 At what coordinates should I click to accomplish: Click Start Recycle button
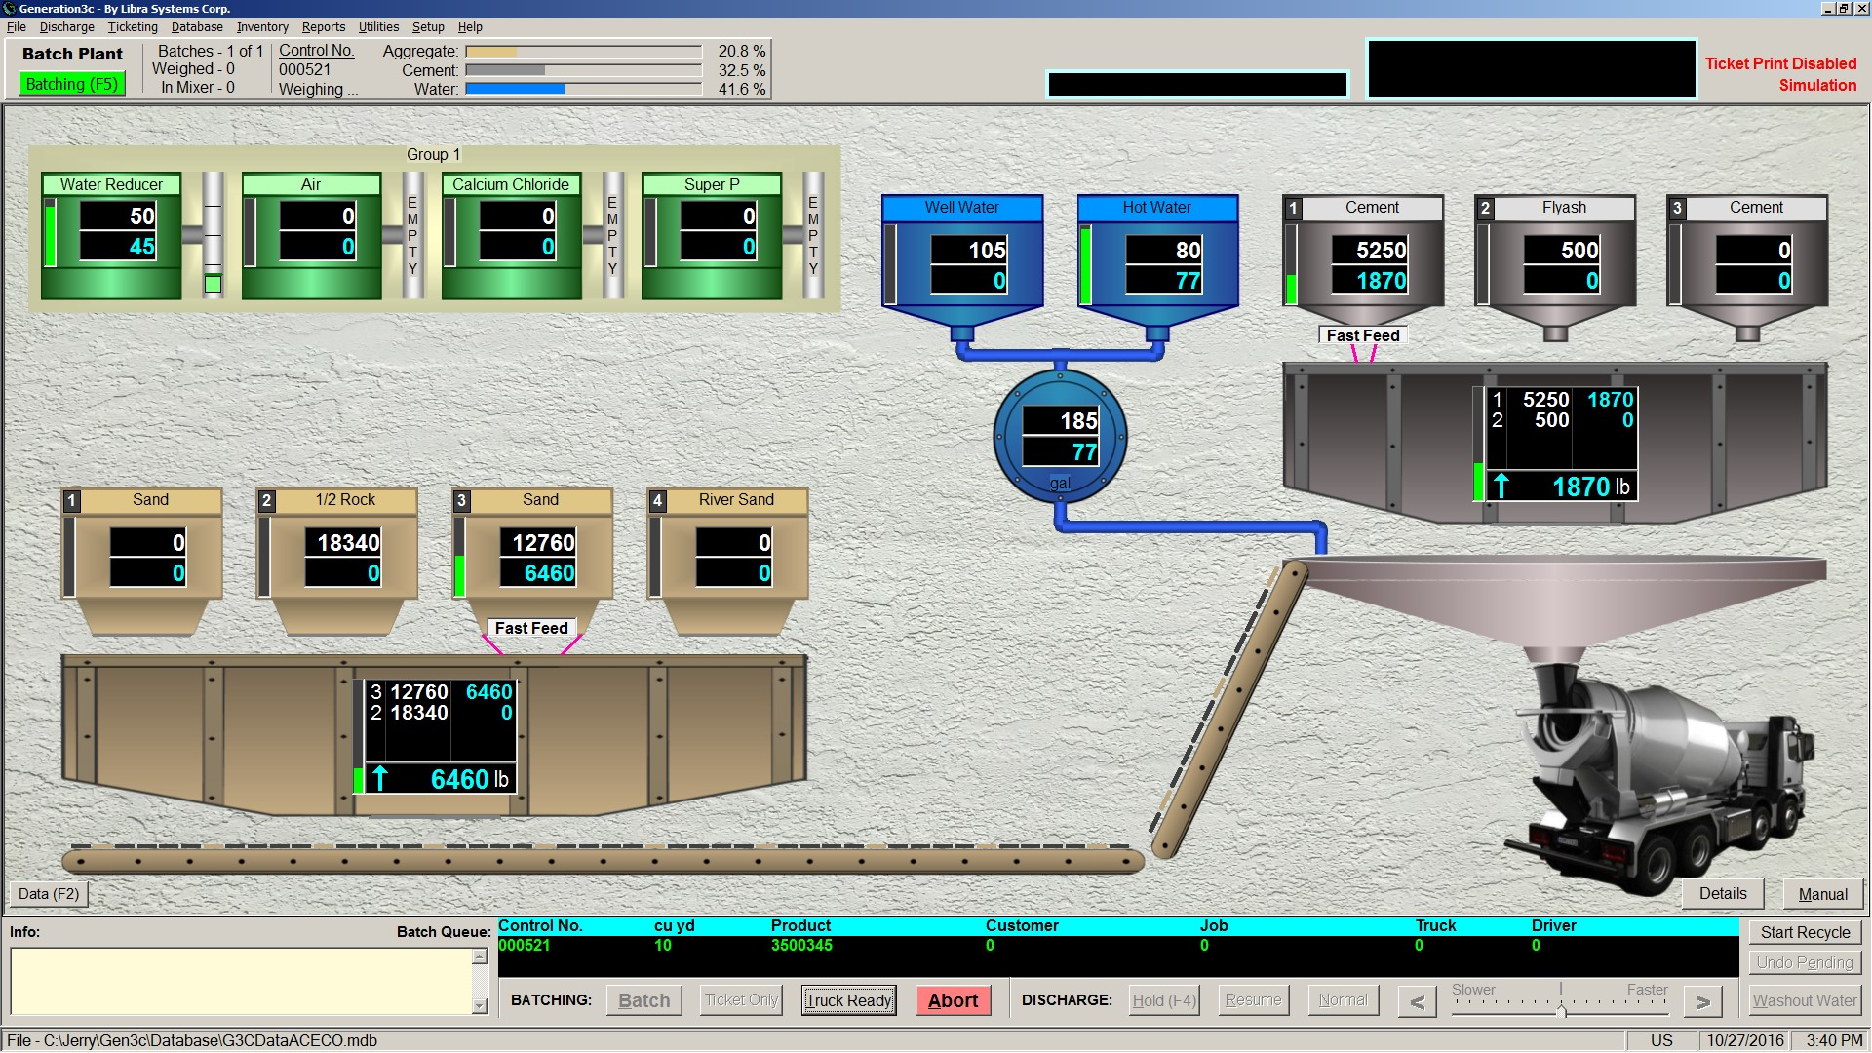pos(1805,932)
